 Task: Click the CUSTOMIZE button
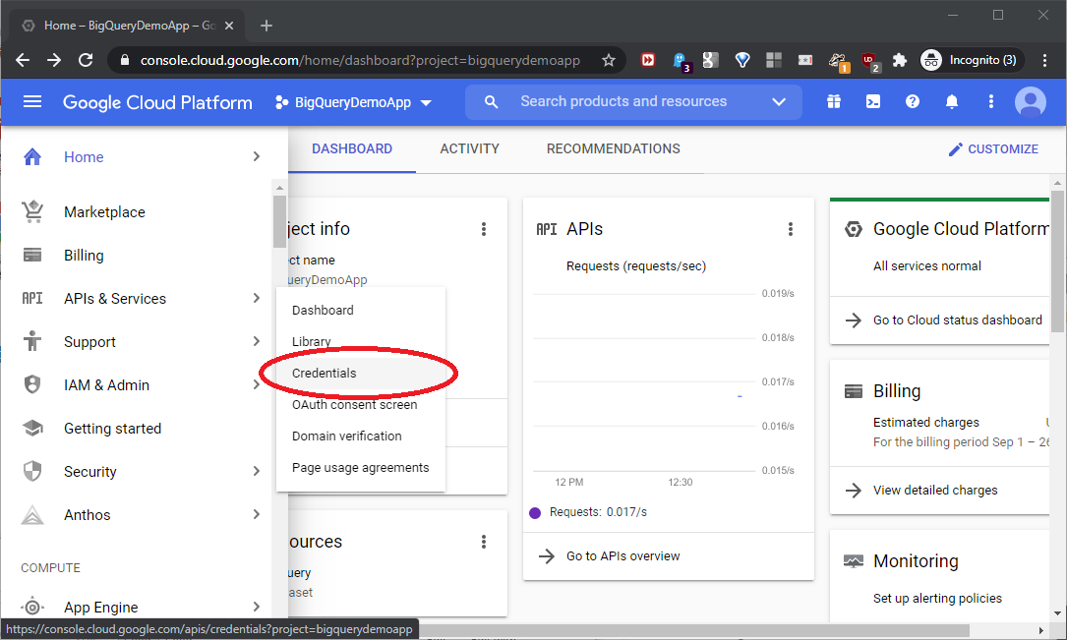pos(993,149)
